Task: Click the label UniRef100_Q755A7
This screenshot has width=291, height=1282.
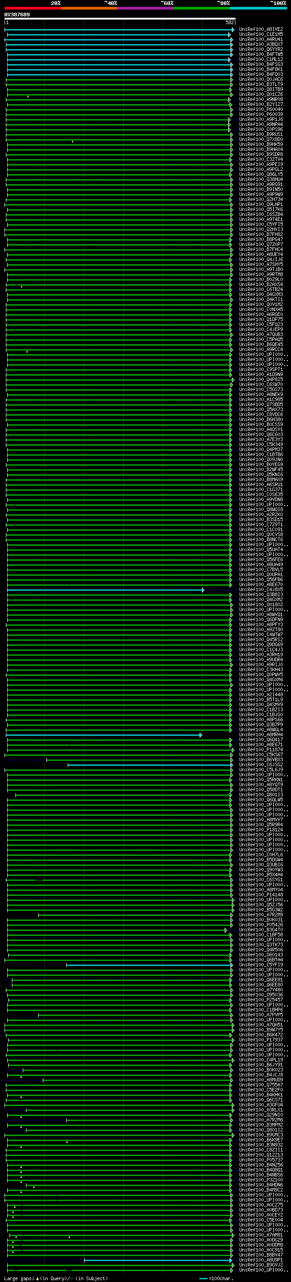Action: tap(261, 1085)
